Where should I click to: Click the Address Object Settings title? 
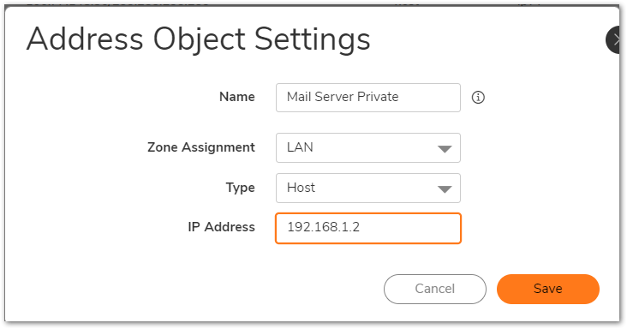click(199, 39)
